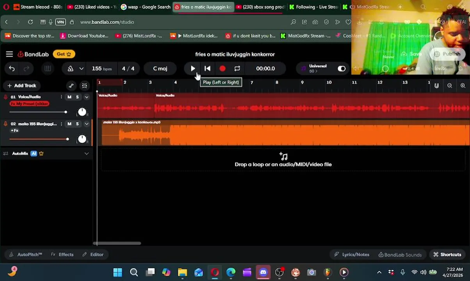Reload the page in the browser
Screen dimensions: 470x281
[x=30, y=22]
